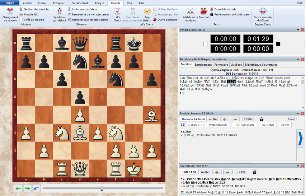305x196 pixels.
Task: Click Ouvrir modules du Cloud icon
Action: (263, 11)
